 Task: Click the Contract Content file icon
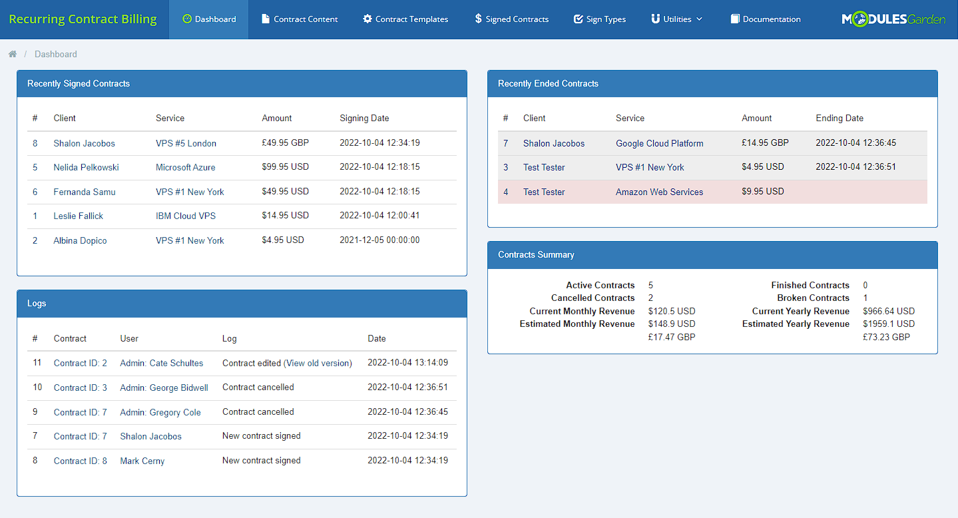coord(266,19)
